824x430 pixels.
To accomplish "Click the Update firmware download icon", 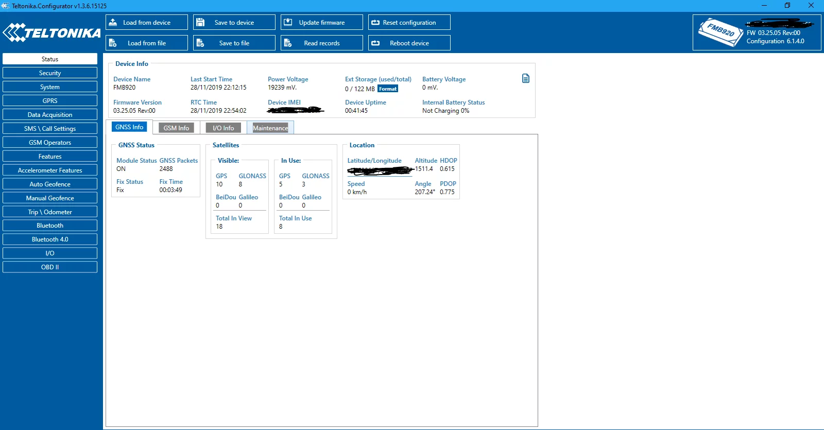I will click(288, 22).
